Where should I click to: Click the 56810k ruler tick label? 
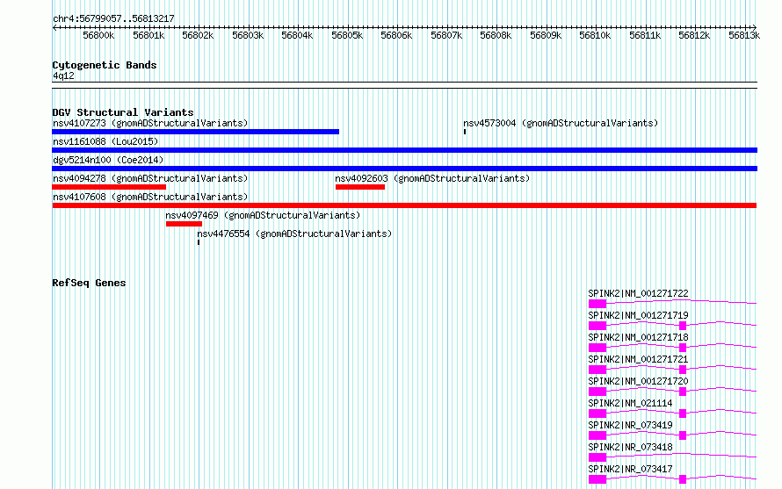tap(595, 35)
